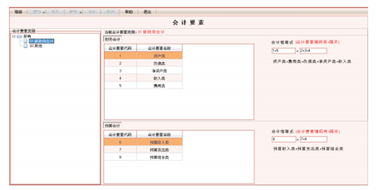Open 帮助 in the toolbar
Image resolution: width=376 pixels, height=190 pixels.
coord(129,12)
